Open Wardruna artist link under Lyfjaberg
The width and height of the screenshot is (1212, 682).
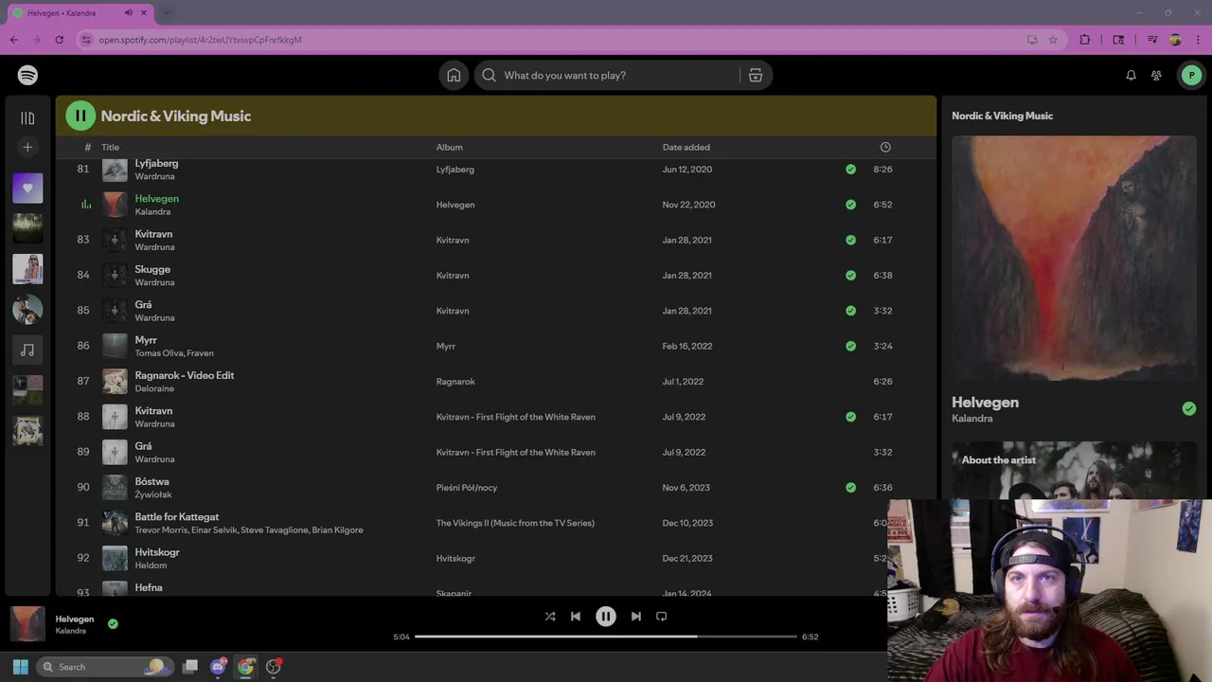[154, 176]
